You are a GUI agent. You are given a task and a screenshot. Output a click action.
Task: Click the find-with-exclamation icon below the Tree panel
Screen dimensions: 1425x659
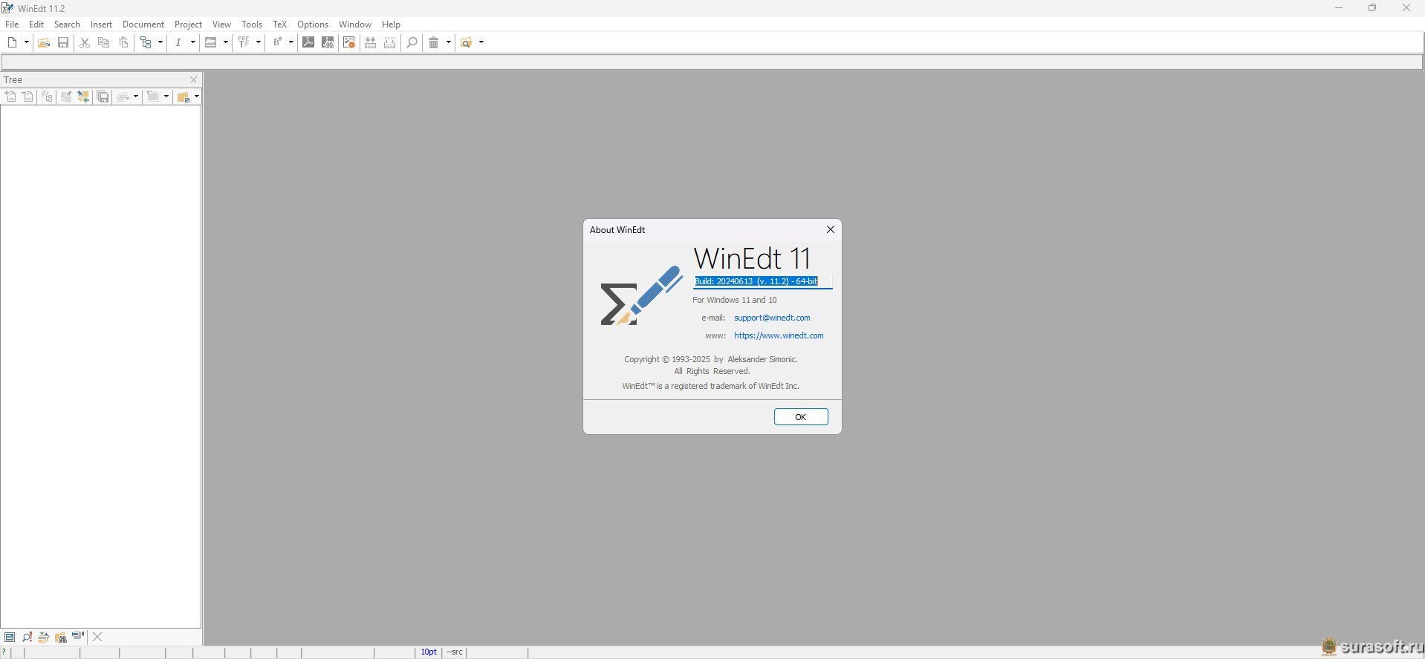point(27,637)
